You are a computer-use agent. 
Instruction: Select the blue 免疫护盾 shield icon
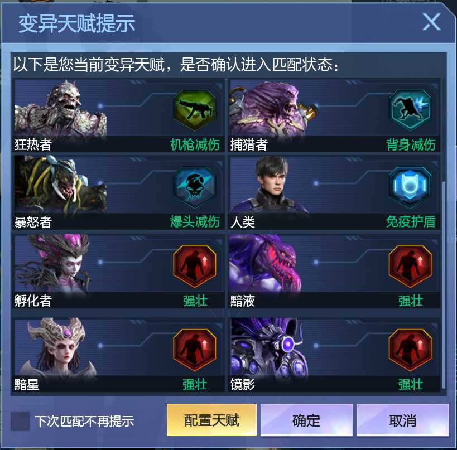tap(410, 187)
